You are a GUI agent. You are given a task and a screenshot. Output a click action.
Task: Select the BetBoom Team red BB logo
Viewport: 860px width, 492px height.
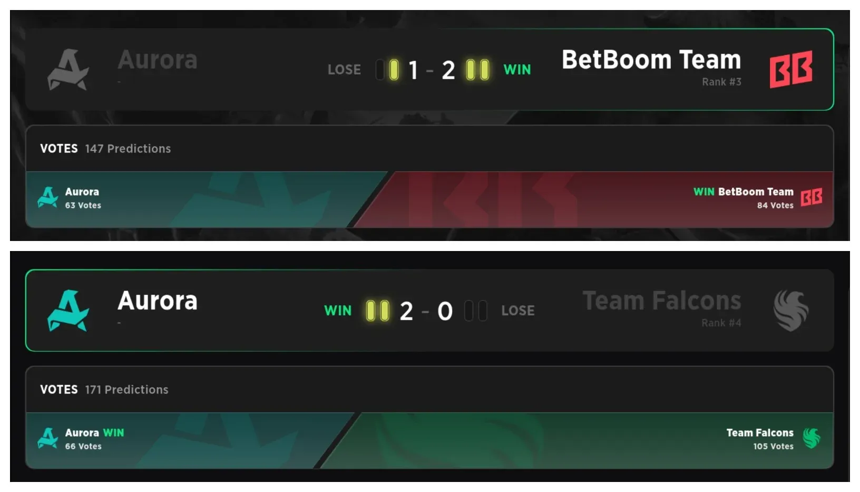pyautogui.click(x=791, y=69)
